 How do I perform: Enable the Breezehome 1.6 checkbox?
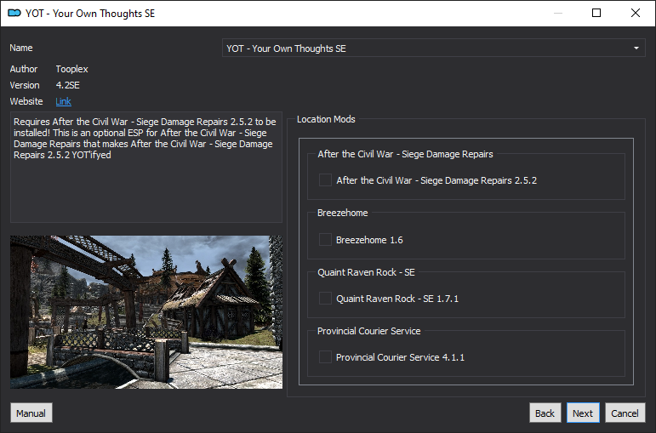pos(325,240)
